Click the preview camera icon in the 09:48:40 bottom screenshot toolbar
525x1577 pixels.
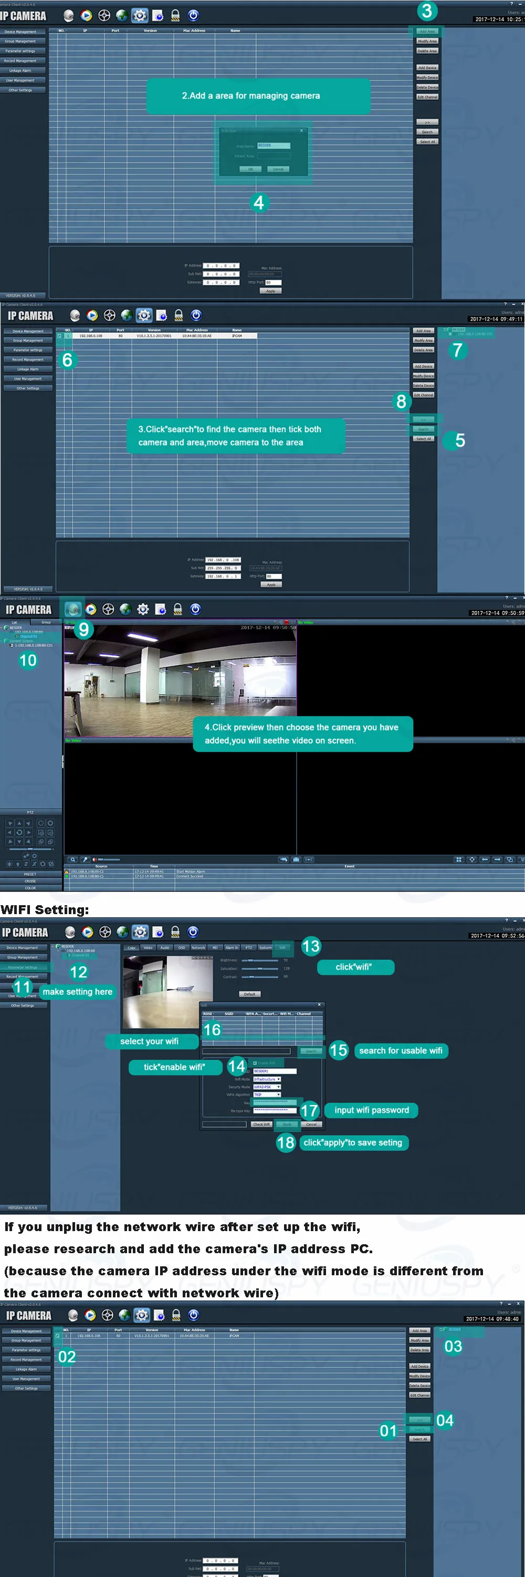[x=73, y=1315]
